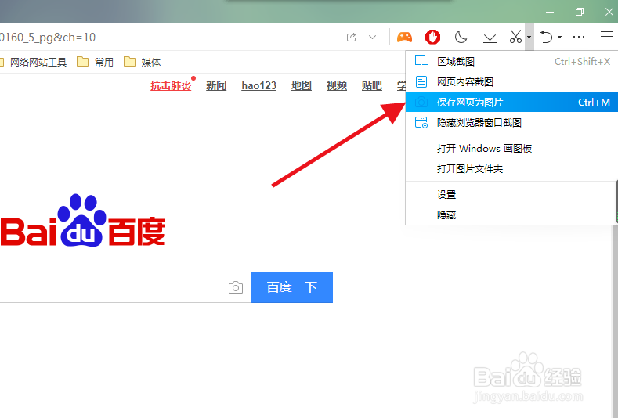Select 打开图片文件夹 menu entry
618x418 pixels.
(511, 169)
